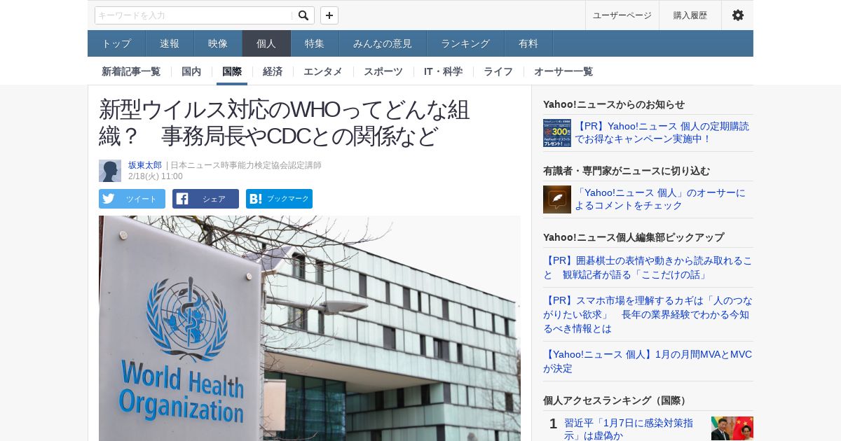Open 新着記事一覧 sub-menu
Viewport: 841px width, 441px height.
131,71
